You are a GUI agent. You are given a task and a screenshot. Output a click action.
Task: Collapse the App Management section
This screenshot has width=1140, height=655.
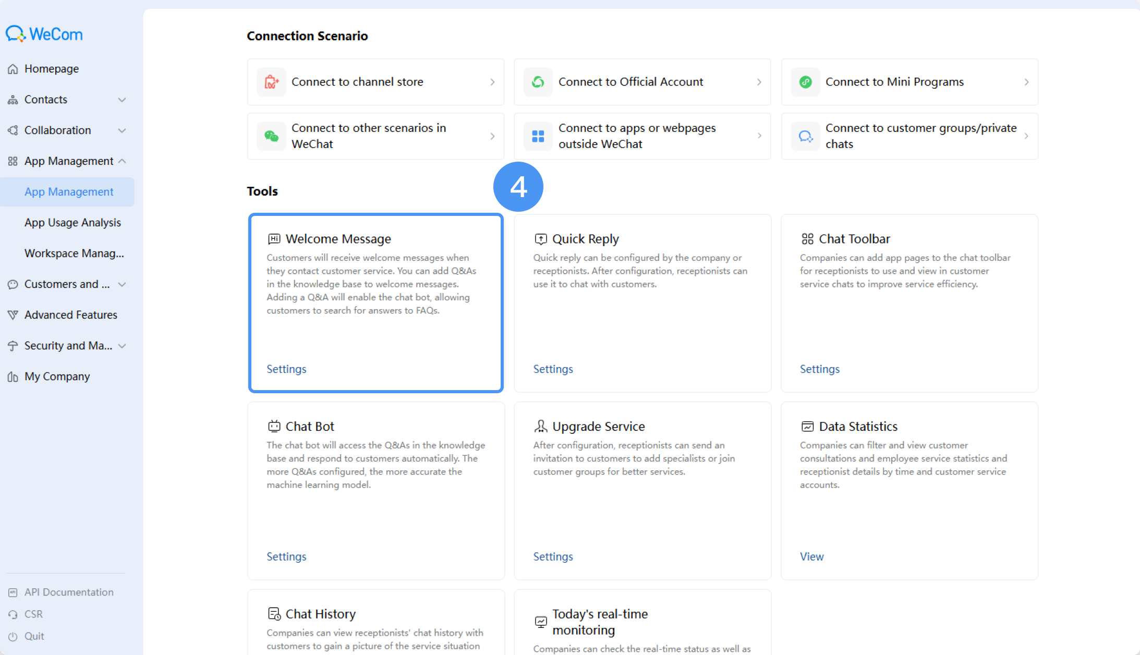[67, 161]
